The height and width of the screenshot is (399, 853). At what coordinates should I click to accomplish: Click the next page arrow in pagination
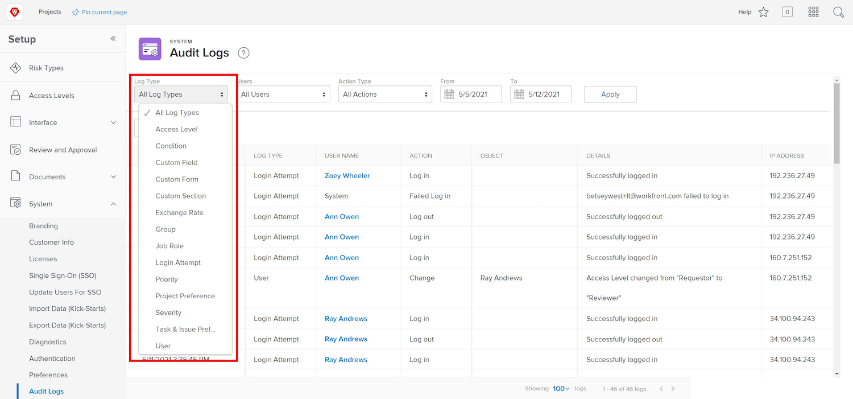coord(673,388)
